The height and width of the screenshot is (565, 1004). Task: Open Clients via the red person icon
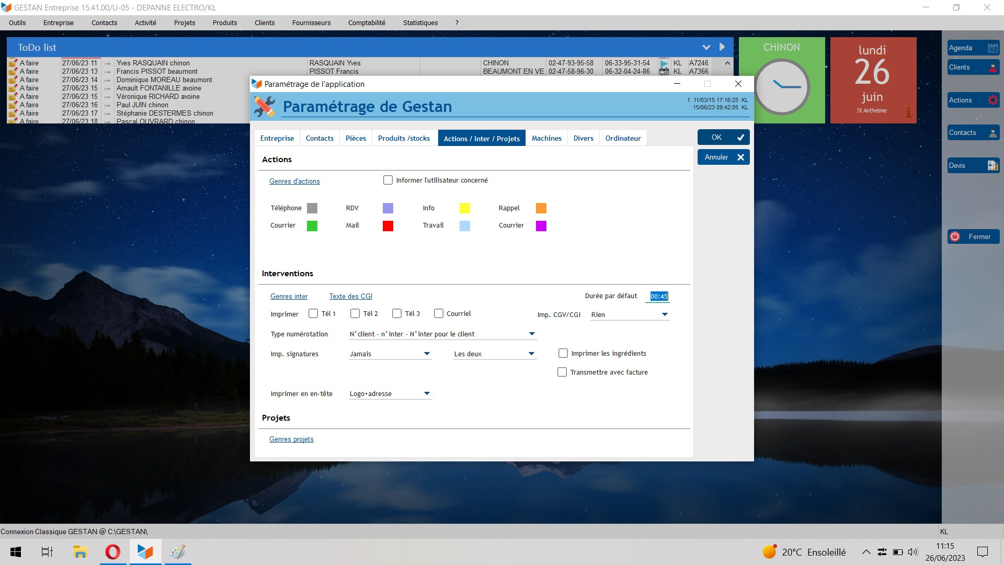click(x=992, y=67)
